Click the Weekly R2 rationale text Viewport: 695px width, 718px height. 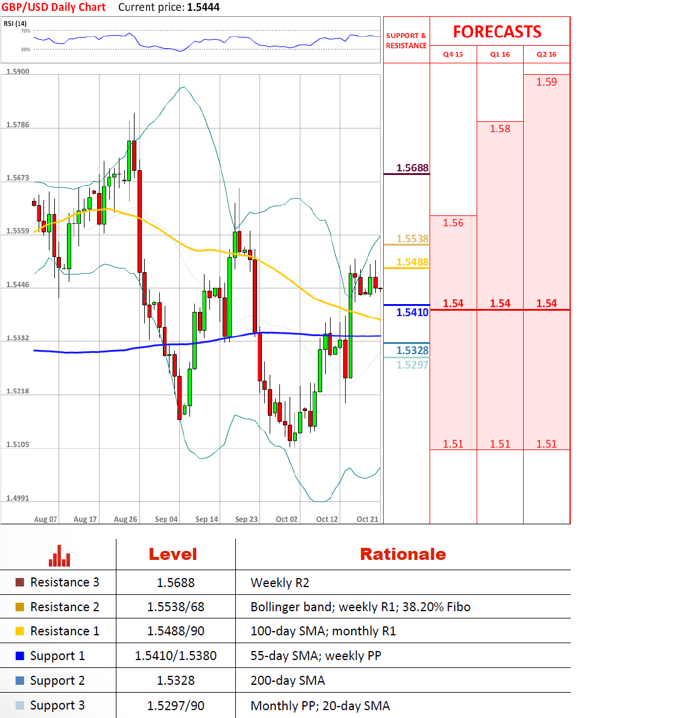click(x=280, y=583)
